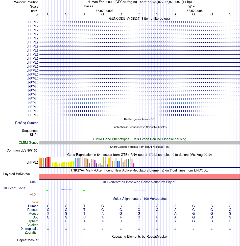
Task: Open the H3K27Ac Mark track title
Action: tap(139, 170)
